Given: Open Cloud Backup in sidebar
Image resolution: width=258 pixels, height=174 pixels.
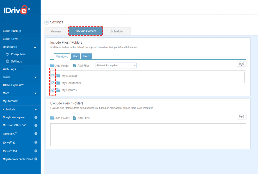Looking at the screenshot, I should (x=12, y=31).
